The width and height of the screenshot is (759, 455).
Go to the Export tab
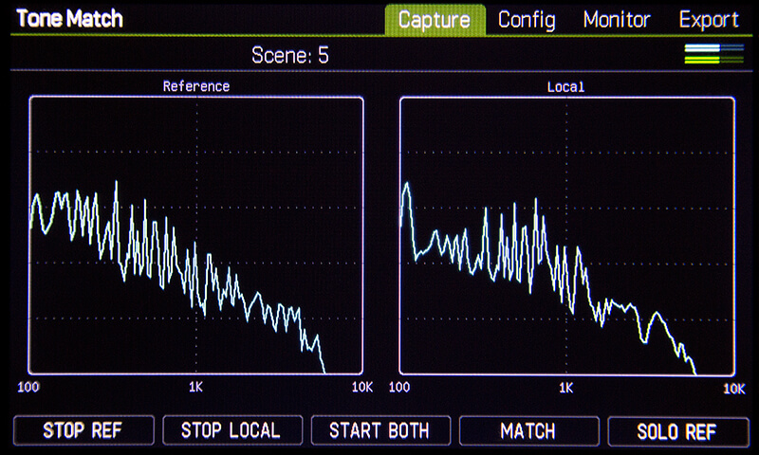(x=709, y=19)
